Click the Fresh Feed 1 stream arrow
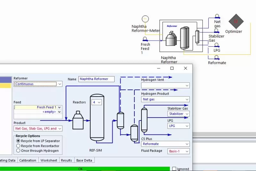Screen dimensions: 256x171 pyautogui.click(x=146, y=40)
